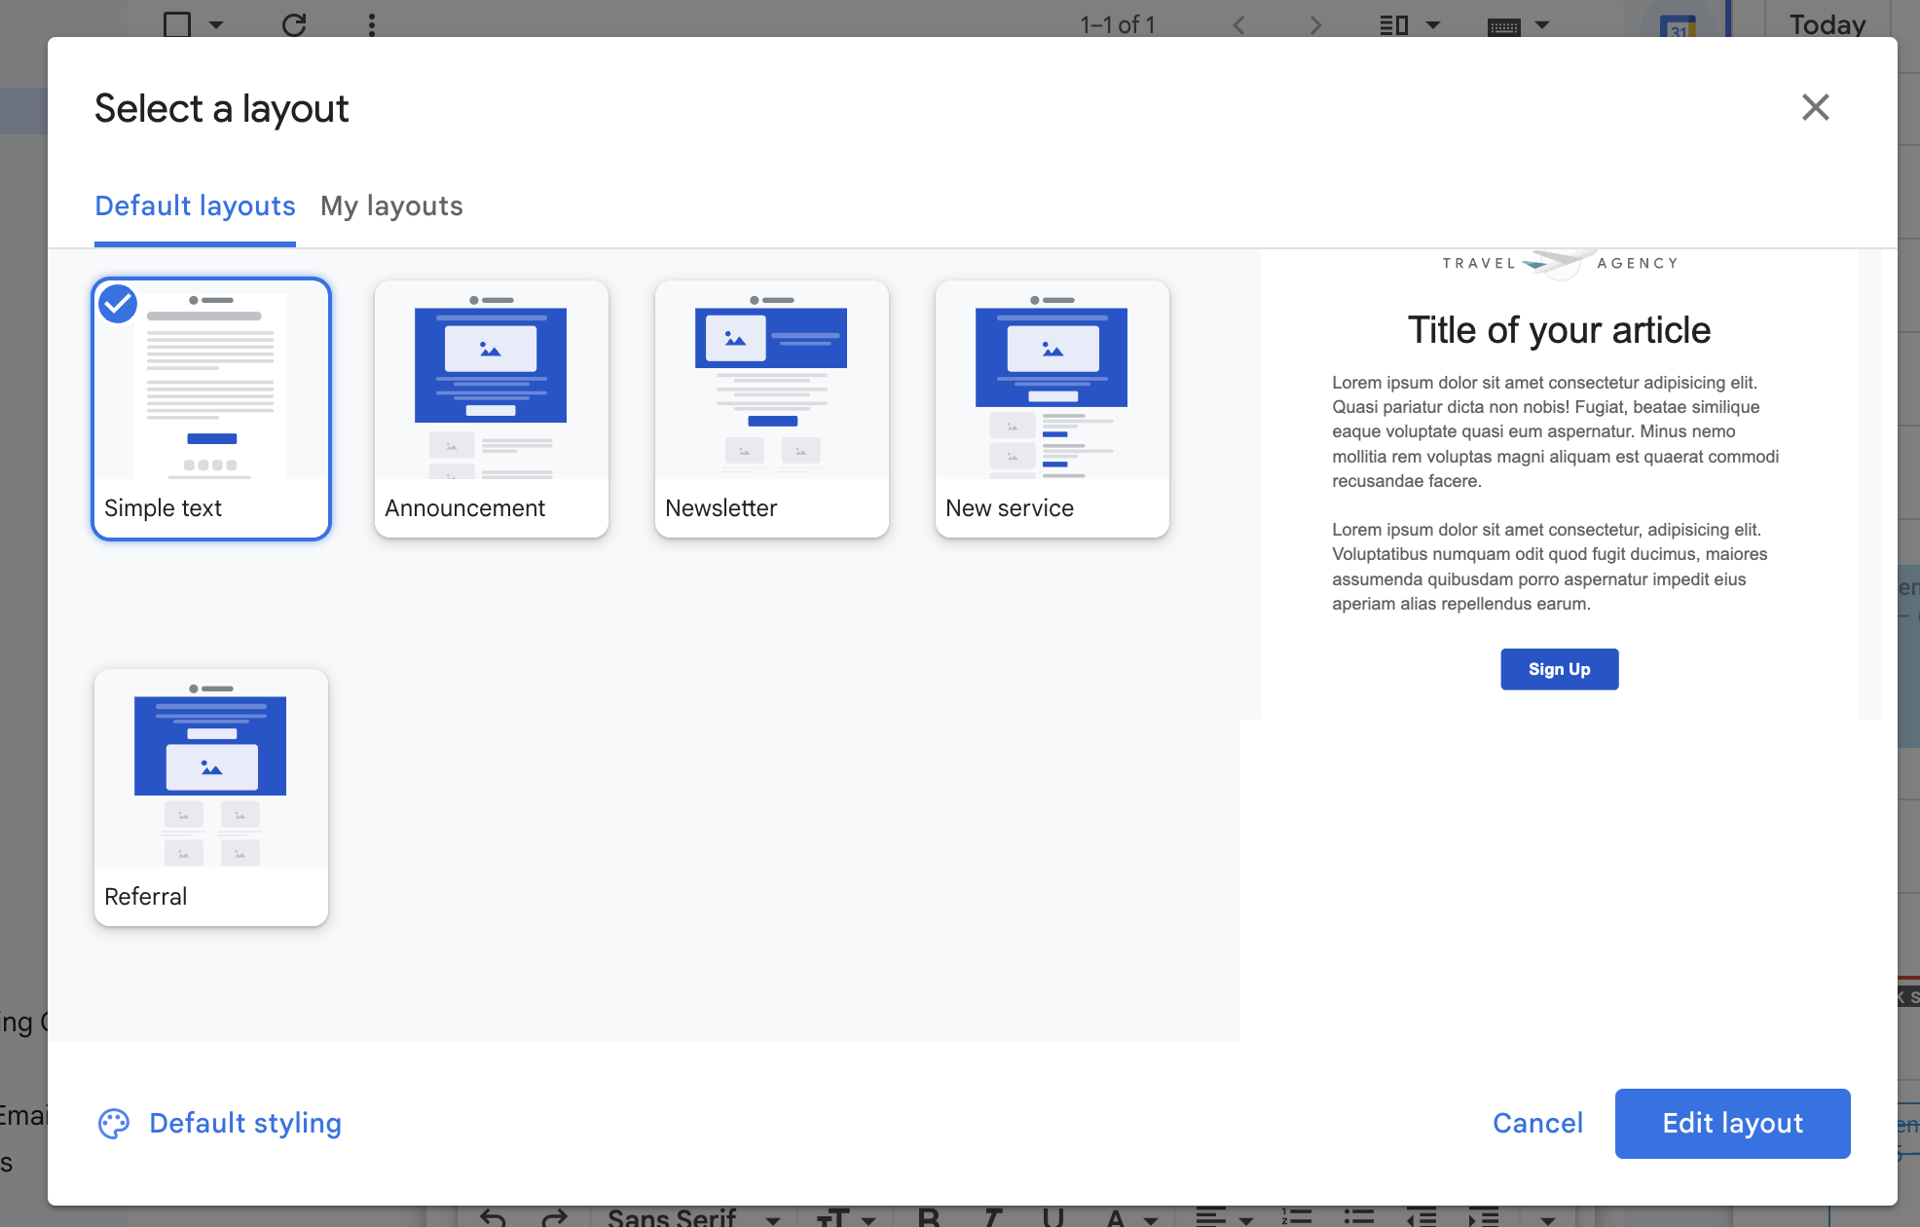Open the Default layouts tab

(195, 206)
